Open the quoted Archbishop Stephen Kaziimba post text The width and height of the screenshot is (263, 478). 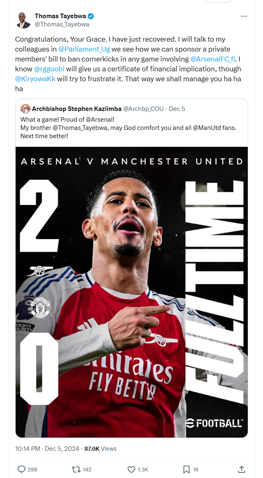pos(128,127)
